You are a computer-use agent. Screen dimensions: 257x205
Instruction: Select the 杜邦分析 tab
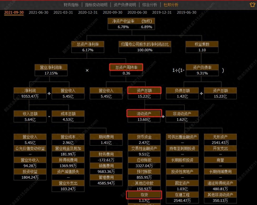pos(171,5)
